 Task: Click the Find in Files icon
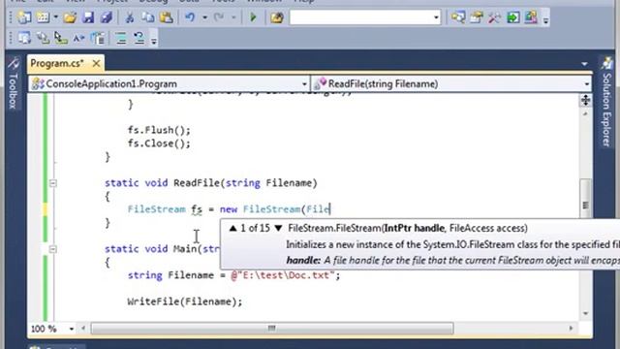[x=277, y=17]
